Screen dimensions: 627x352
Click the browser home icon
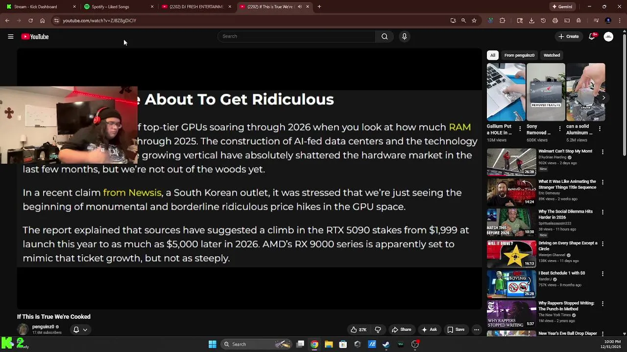click(x=42, y=21)
